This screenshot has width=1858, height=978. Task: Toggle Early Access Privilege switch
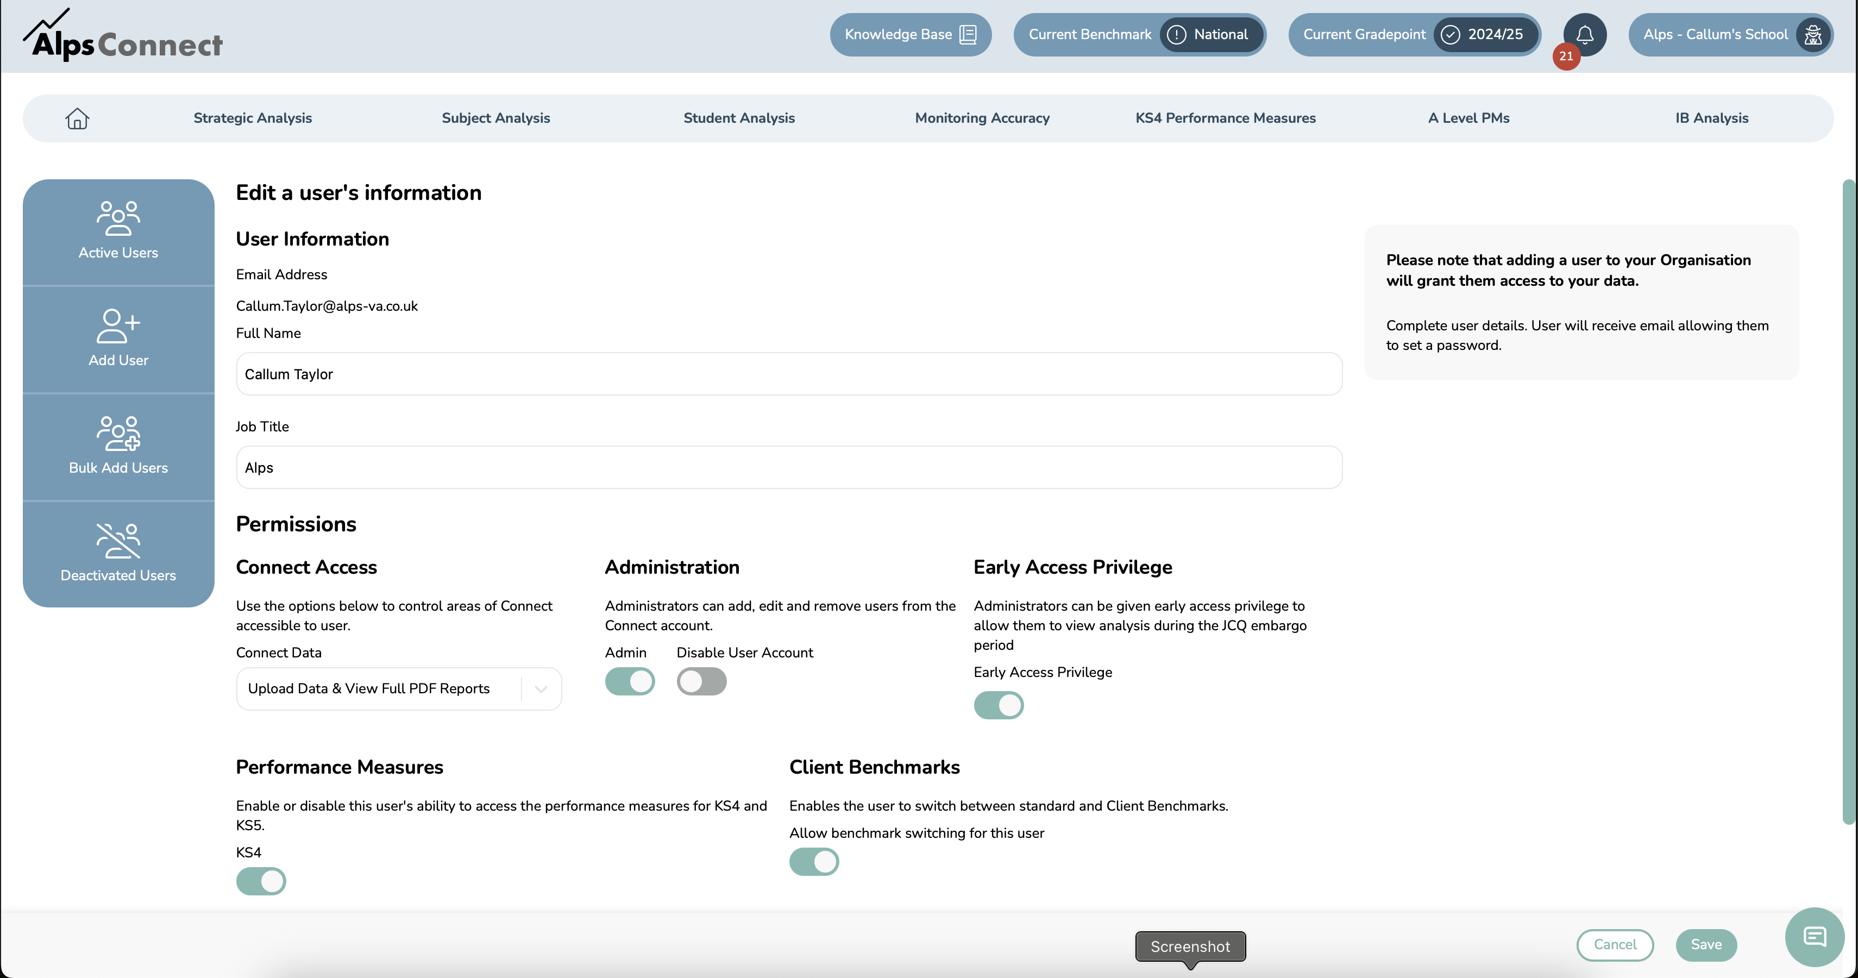(998, 705)
